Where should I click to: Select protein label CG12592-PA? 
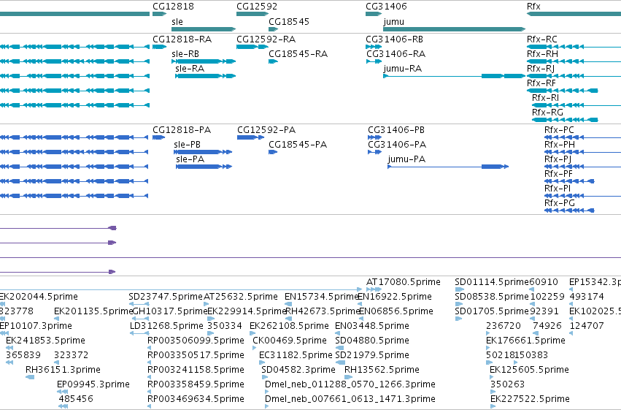(x=266, y=129)
